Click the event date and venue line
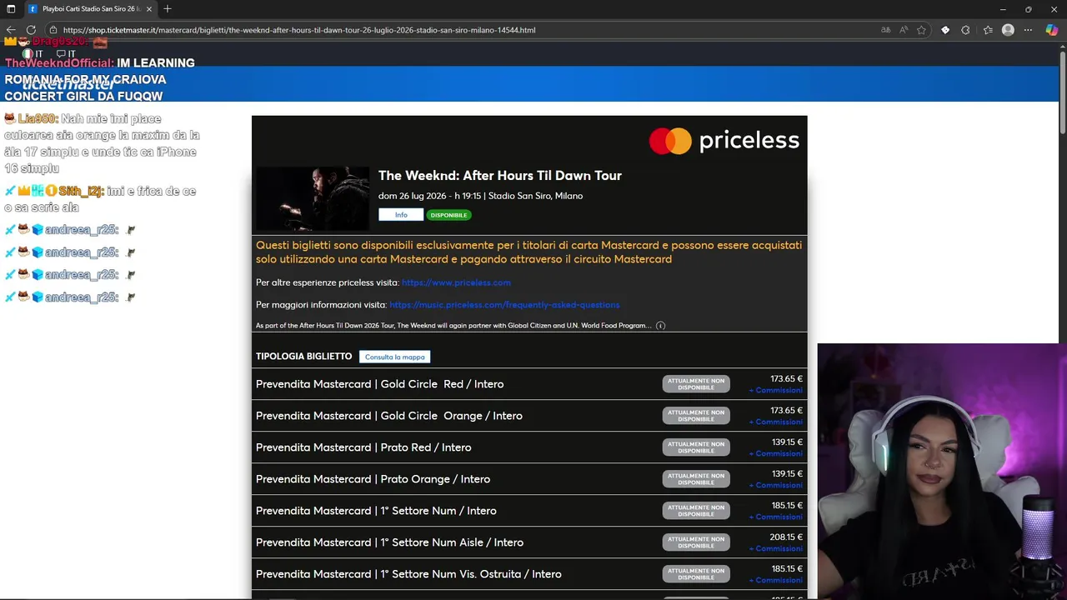Image resolution: width=1067 pixels, height=600 pixels. 480,196
